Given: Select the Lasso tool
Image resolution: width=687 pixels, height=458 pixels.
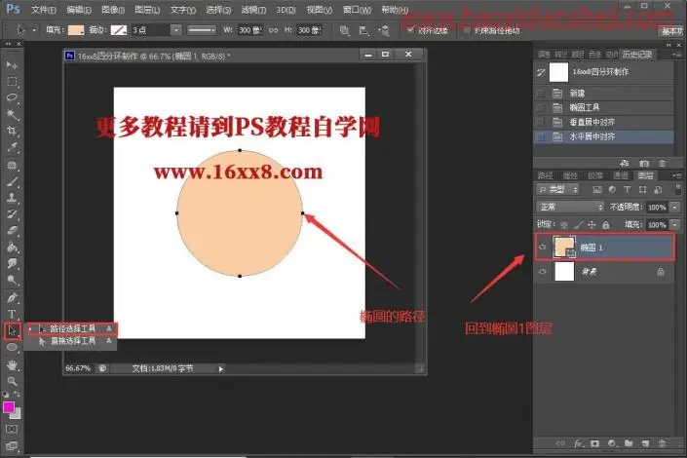Looking at the screenshot, I should [12, 97].
